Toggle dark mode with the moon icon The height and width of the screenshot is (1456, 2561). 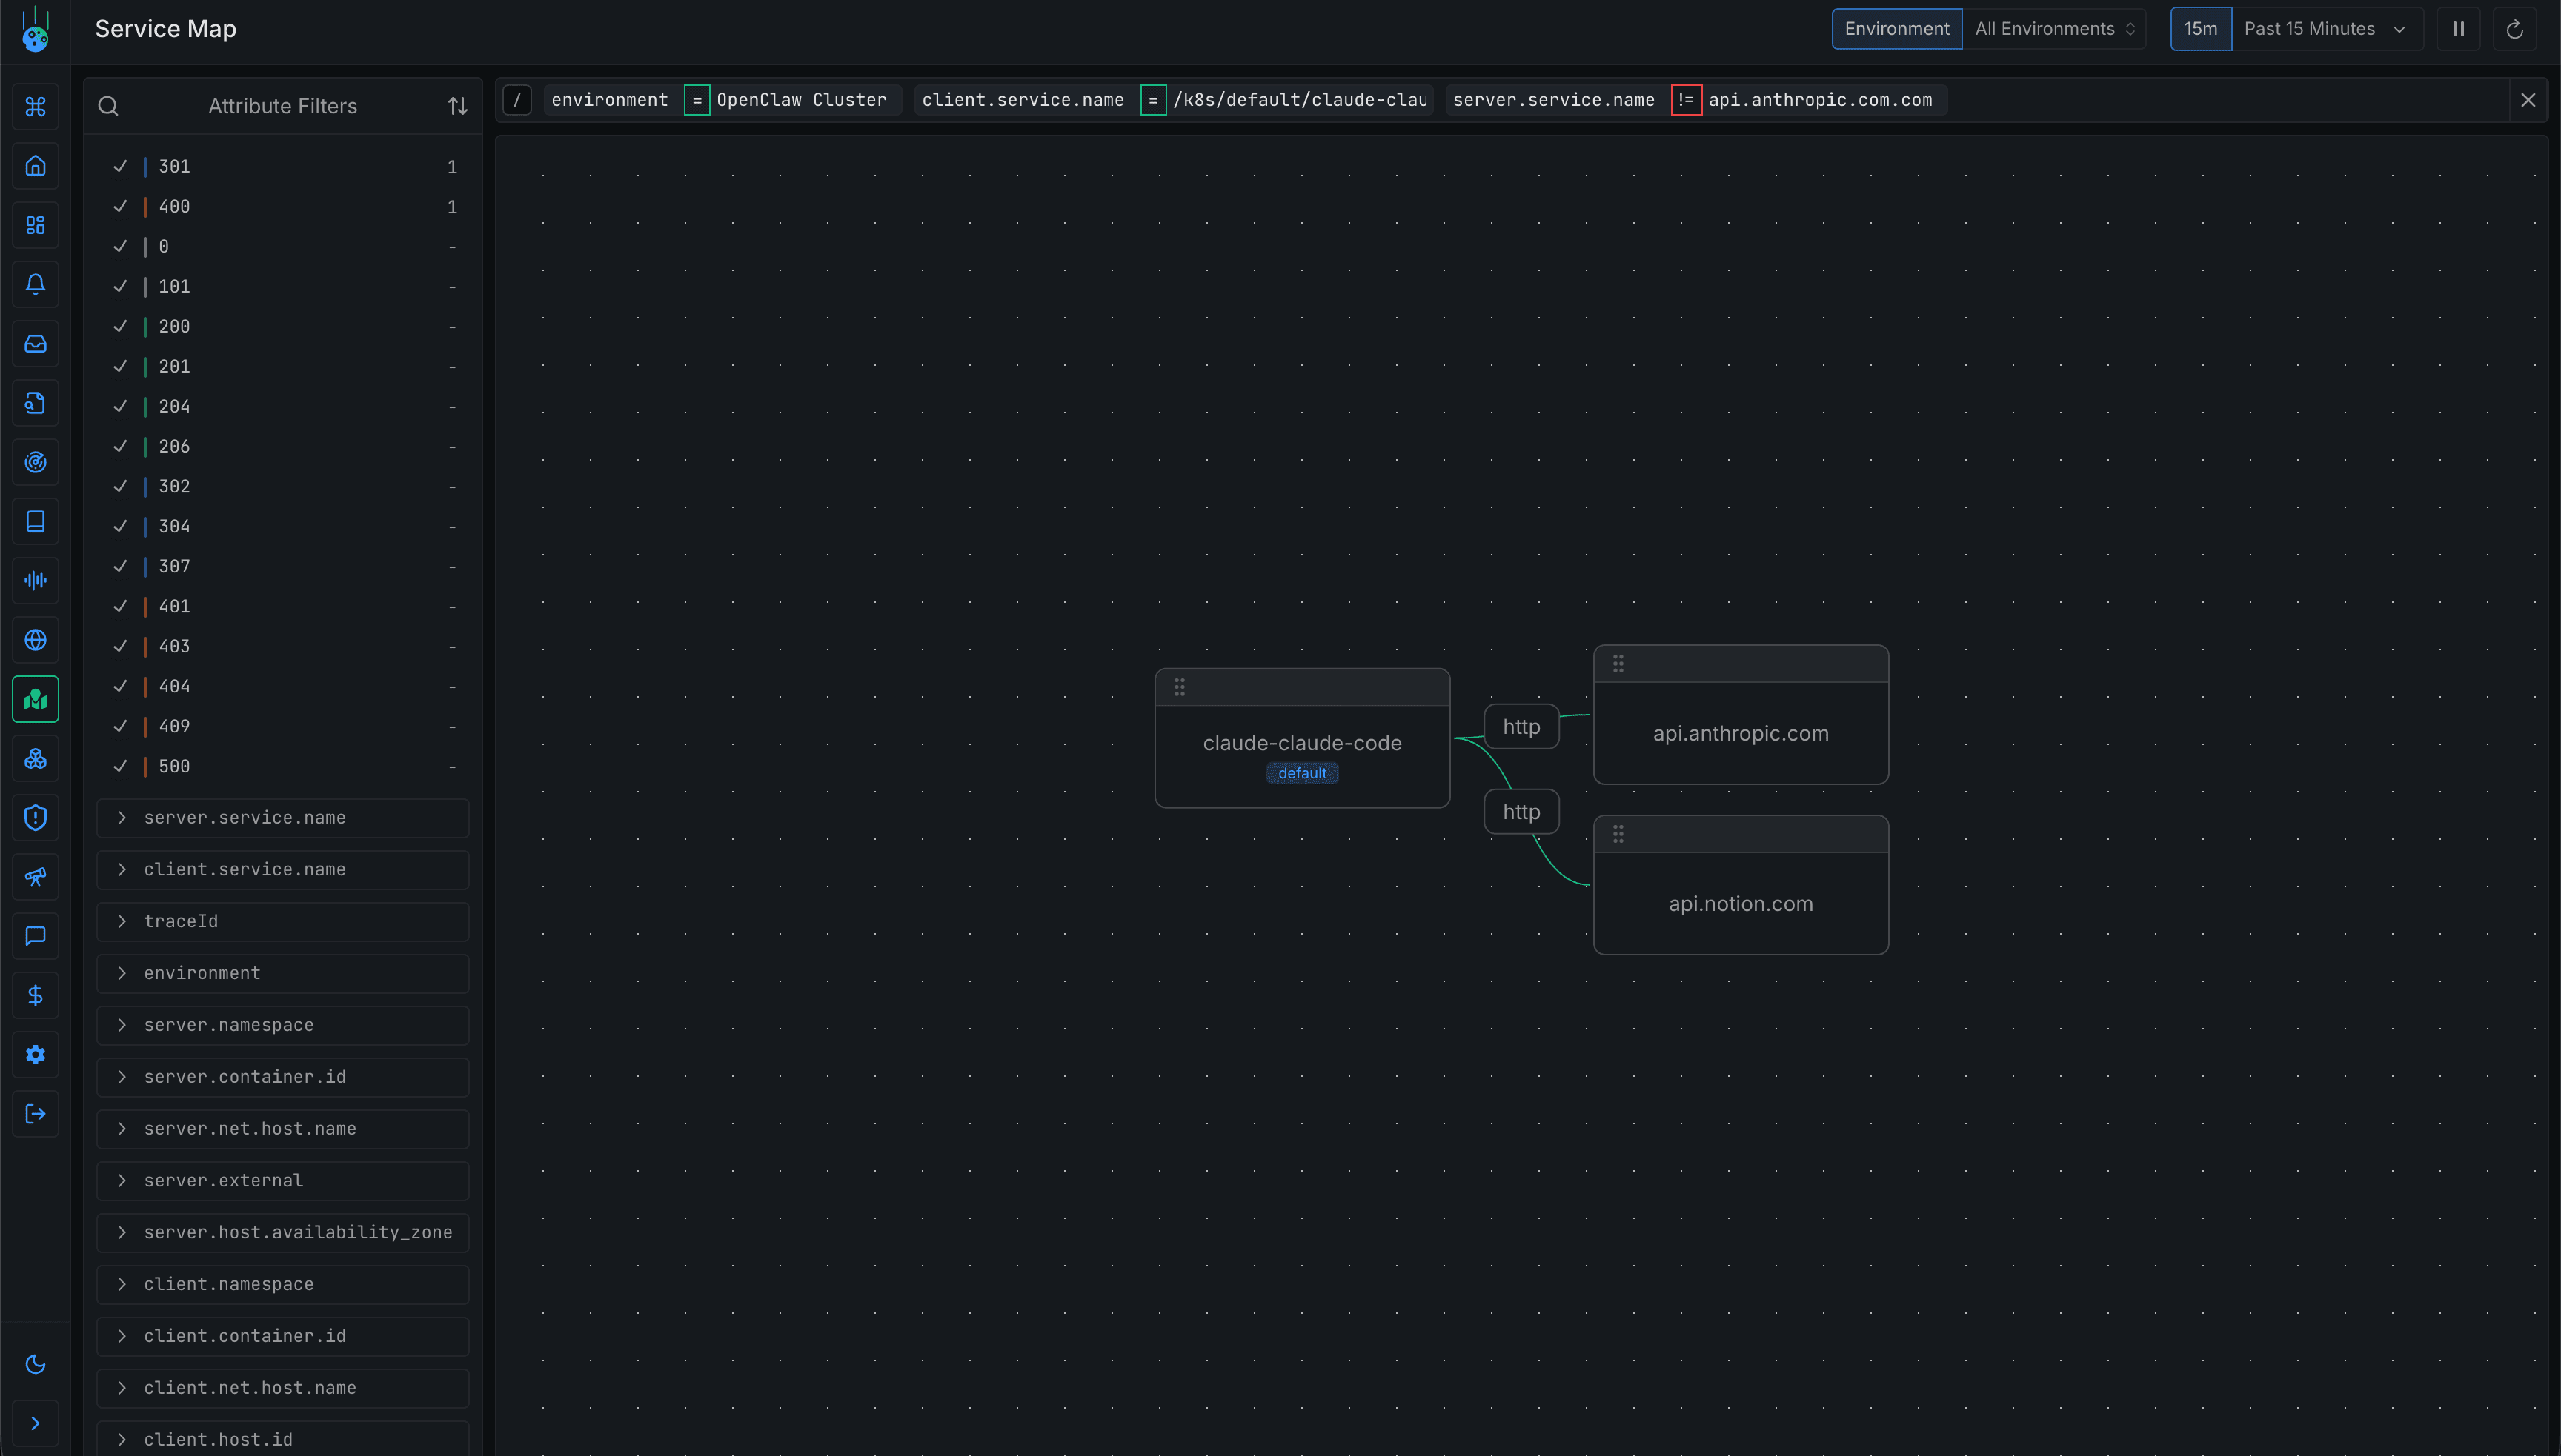(36, 1363)
